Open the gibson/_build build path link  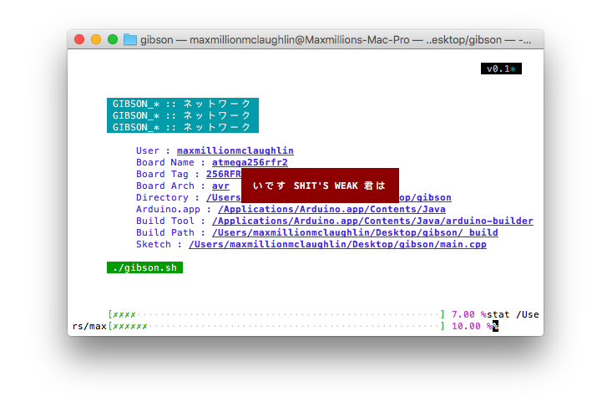355,233
